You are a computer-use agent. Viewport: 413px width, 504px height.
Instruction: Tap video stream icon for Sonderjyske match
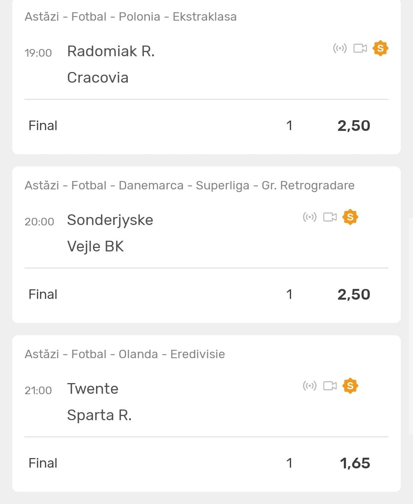coord(330,217)
